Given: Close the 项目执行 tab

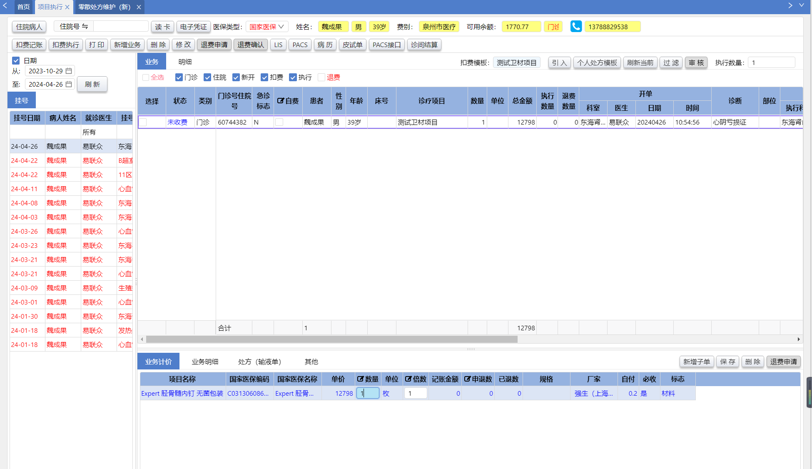Looking at the screenshot, I should (x=67, y=7).
